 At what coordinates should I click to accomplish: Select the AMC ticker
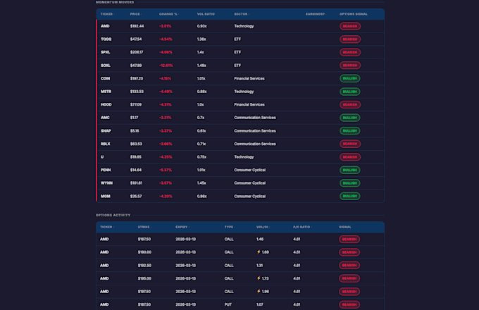pos(105,118)
